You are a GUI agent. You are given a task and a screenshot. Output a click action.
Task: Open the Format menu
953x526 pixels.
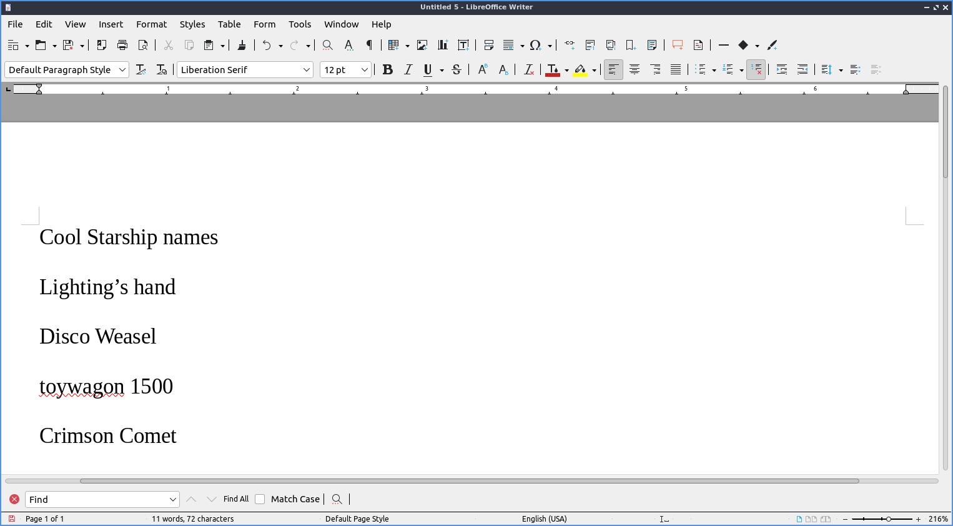tap(151, 24)
